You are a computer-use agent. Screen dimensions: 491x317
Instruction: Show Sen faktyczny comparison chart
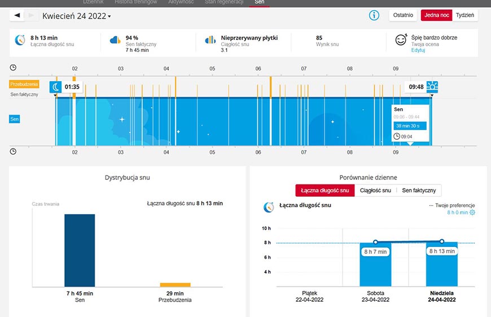(419, 190)
